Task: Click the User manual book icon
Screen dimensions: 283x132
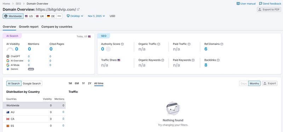Action: pyautogui.click(x=238, y=4)
